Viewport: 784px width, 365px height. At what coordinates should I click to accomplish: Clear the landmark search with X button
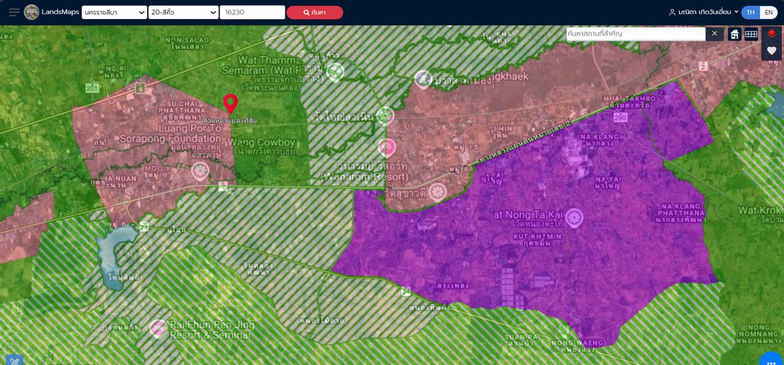tap(715, 33)
